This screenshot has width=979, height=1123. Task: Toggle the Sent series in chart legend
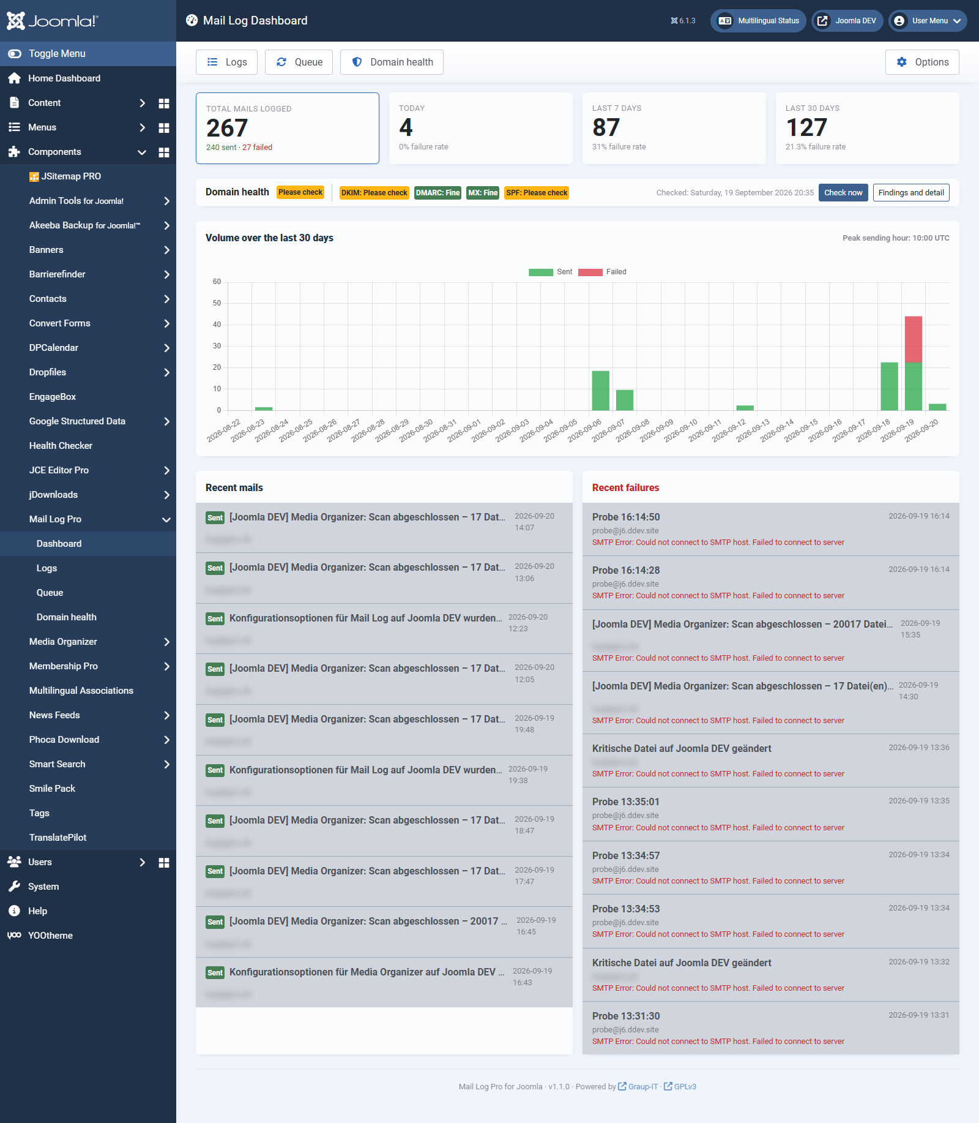coord(551,272)
